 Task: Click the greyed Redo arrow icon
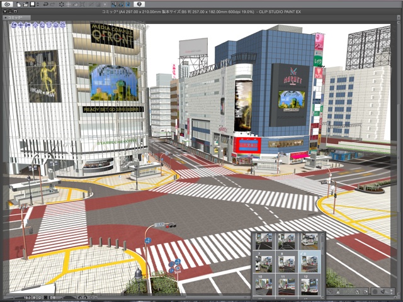53,4
